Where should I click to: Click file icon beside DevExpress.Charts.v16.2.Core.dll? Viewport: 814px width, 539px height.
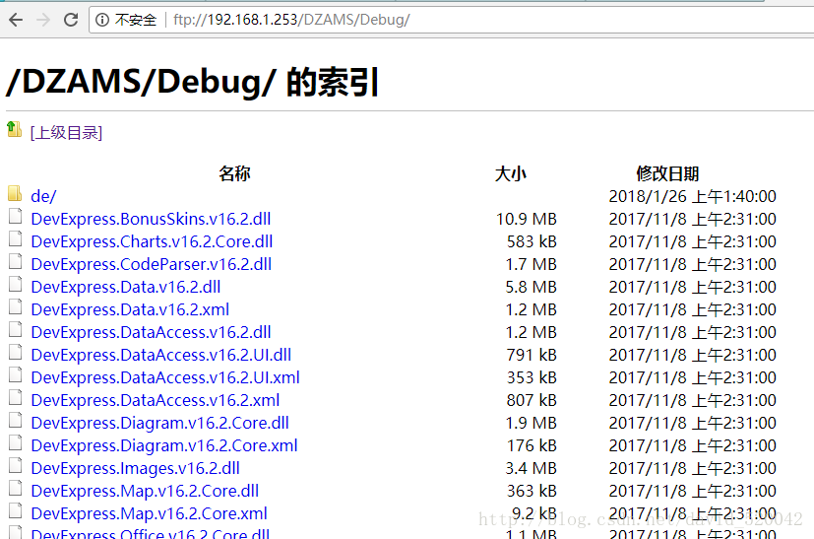pos(15,239)
